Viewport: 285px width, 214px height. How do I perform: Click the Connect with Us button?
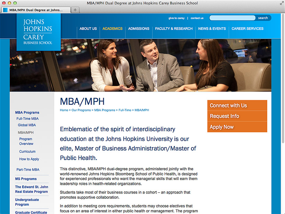pyautogui.click(x=237, y=105)
